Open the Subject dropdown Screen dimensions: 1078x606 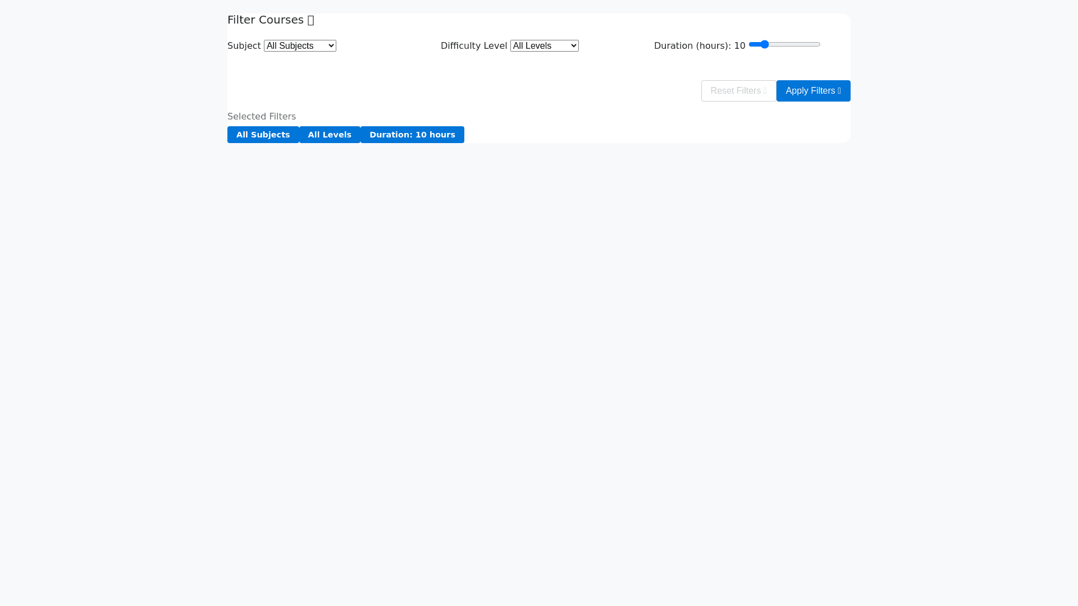point(300,45)
